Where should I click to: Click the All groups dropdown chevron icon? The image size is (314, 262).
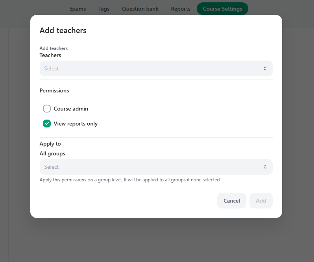(265, 167)
